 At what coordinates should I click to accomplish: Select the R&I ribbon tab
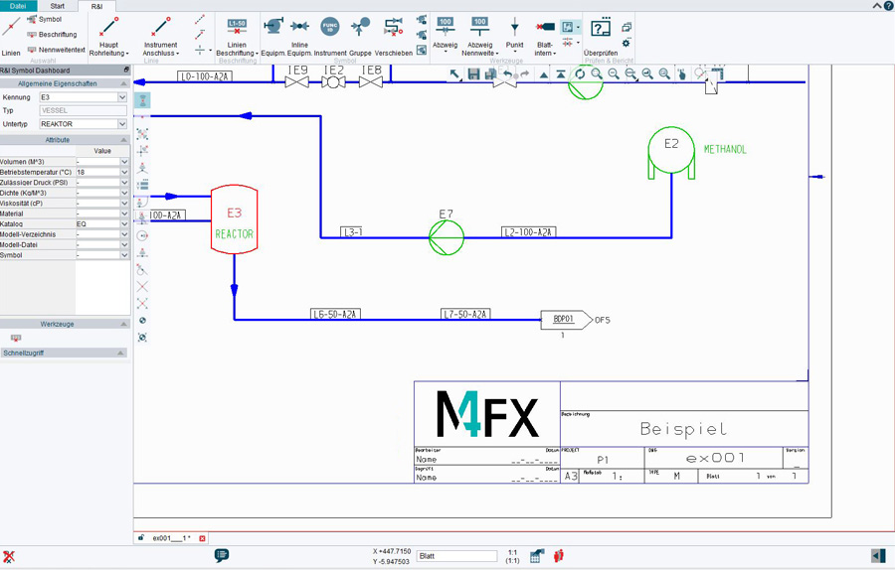point(97,6)
